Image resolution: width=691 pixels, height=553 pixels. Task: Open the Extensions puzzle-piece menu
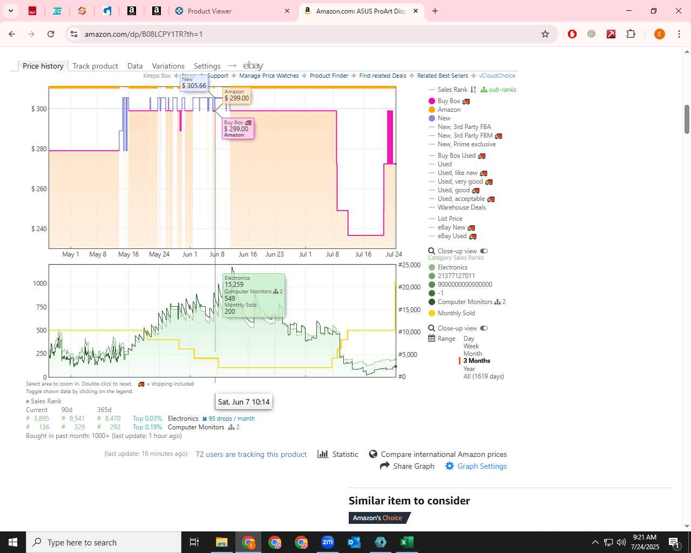(x=631, y=34)
